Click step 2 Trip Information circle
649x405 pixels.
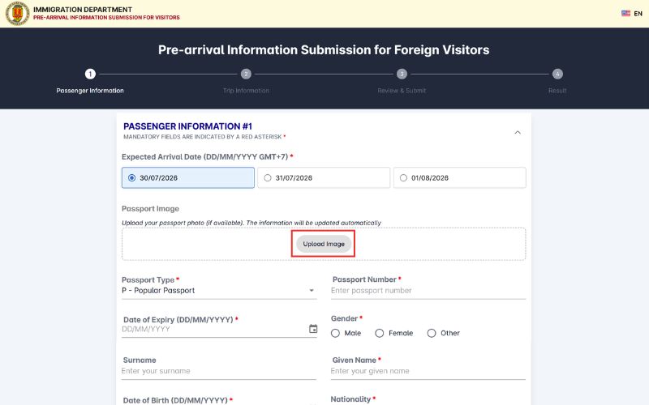point(246,74)
